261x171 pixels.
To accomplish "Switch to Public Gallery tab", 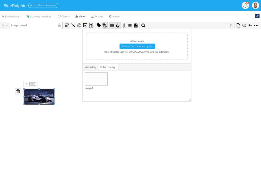I will tap(108, 67).
